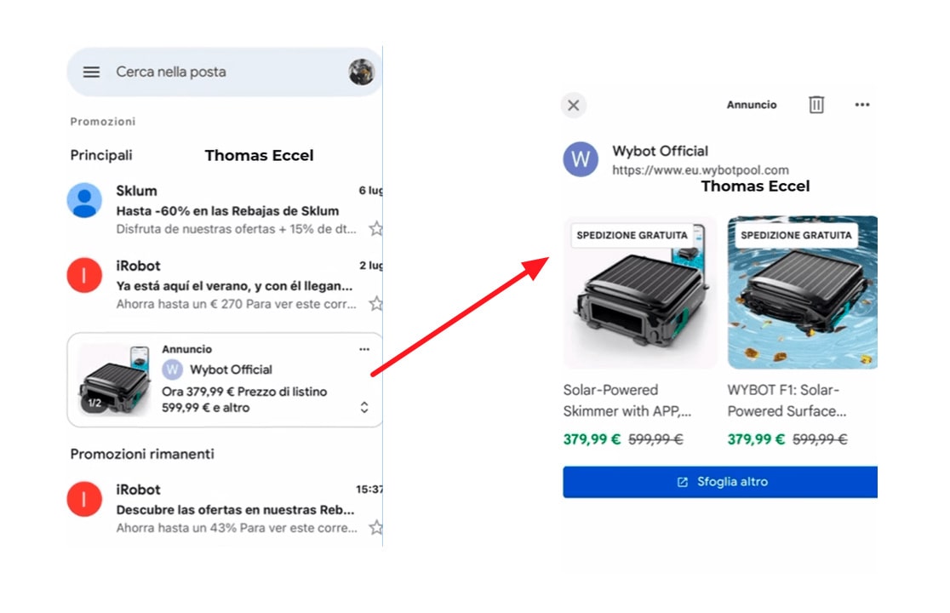Open three-dot menu on Wybot ad card
The width and height of the screenshot is (950, 613).
click(364, 349)
